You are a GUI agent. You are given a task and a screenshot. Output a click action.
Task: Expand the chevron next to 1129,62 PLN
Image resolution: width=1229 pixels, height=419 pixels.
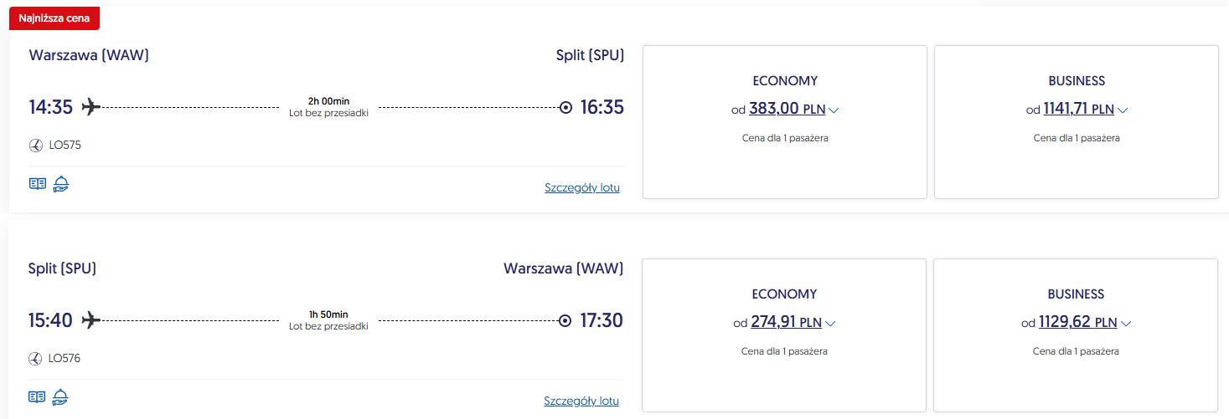pos(1126,323)
